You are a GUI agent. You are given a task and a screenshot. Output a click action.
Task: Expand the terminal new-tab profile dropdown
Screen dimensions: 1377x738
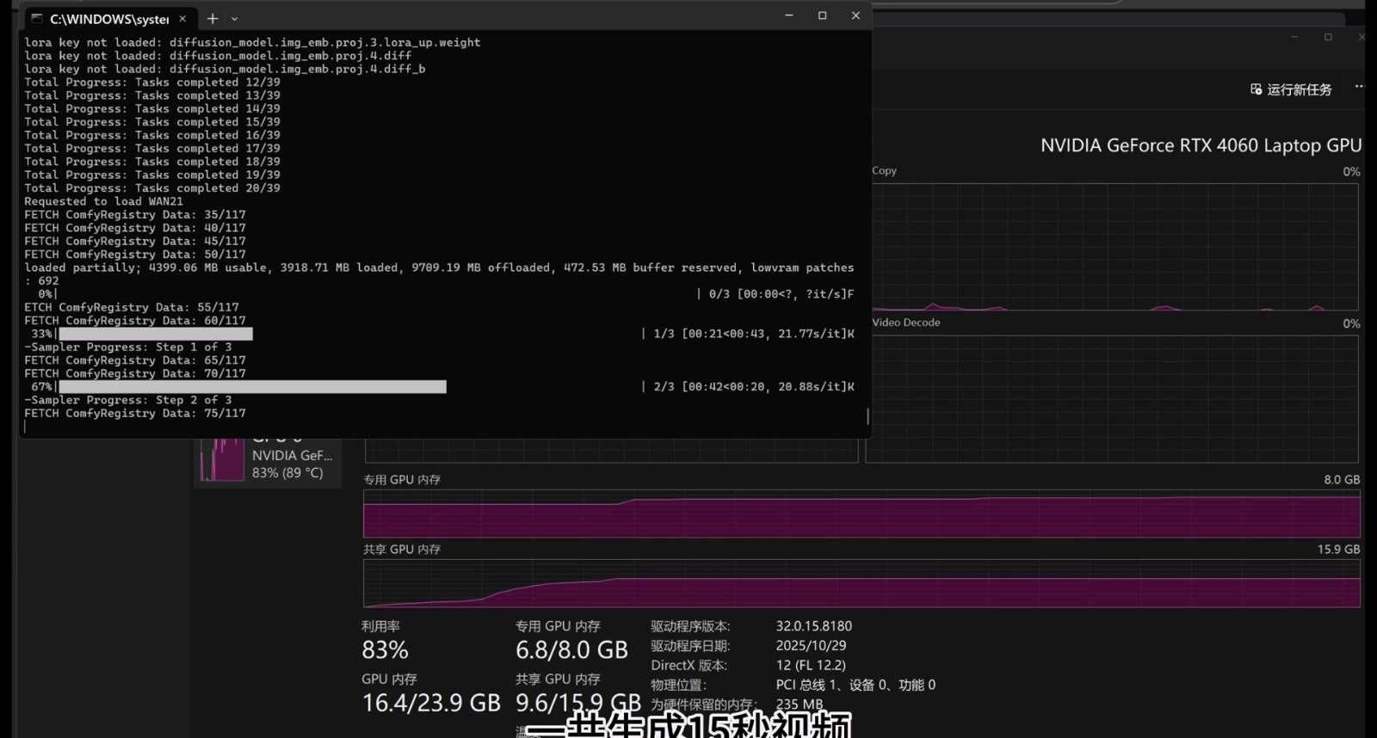(235, 18)
